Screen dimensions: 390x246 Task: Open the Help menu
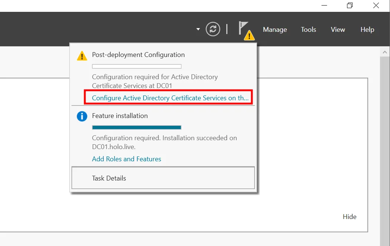(x=367, y=30)
